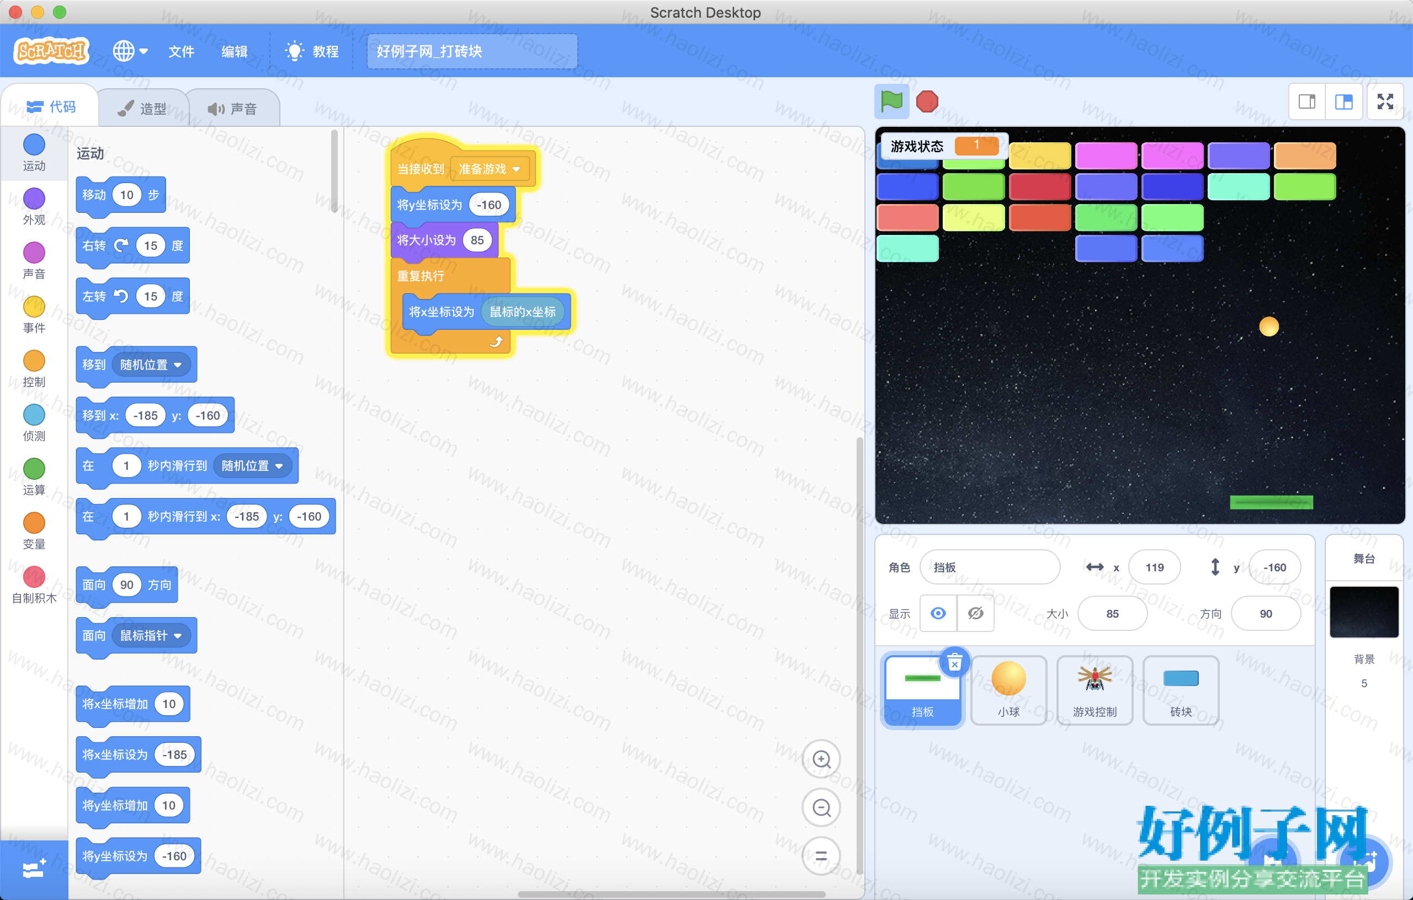Enter full screen stage mode
The height and width of the screenshot is (900, 1413).
coord(1385,102)
